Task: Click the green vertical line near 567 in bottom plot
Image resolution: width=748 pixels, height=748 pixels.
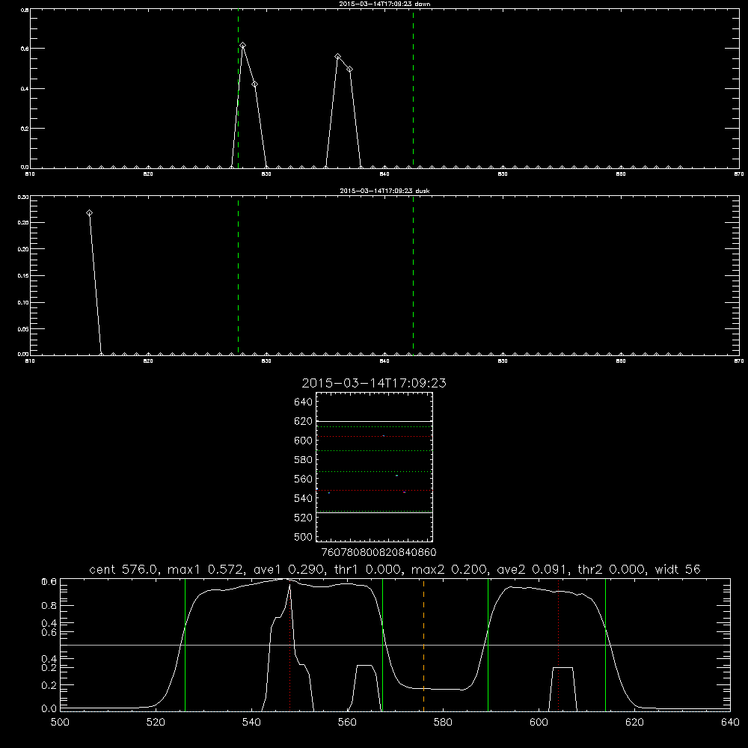Action: click(x=382, y=645)
